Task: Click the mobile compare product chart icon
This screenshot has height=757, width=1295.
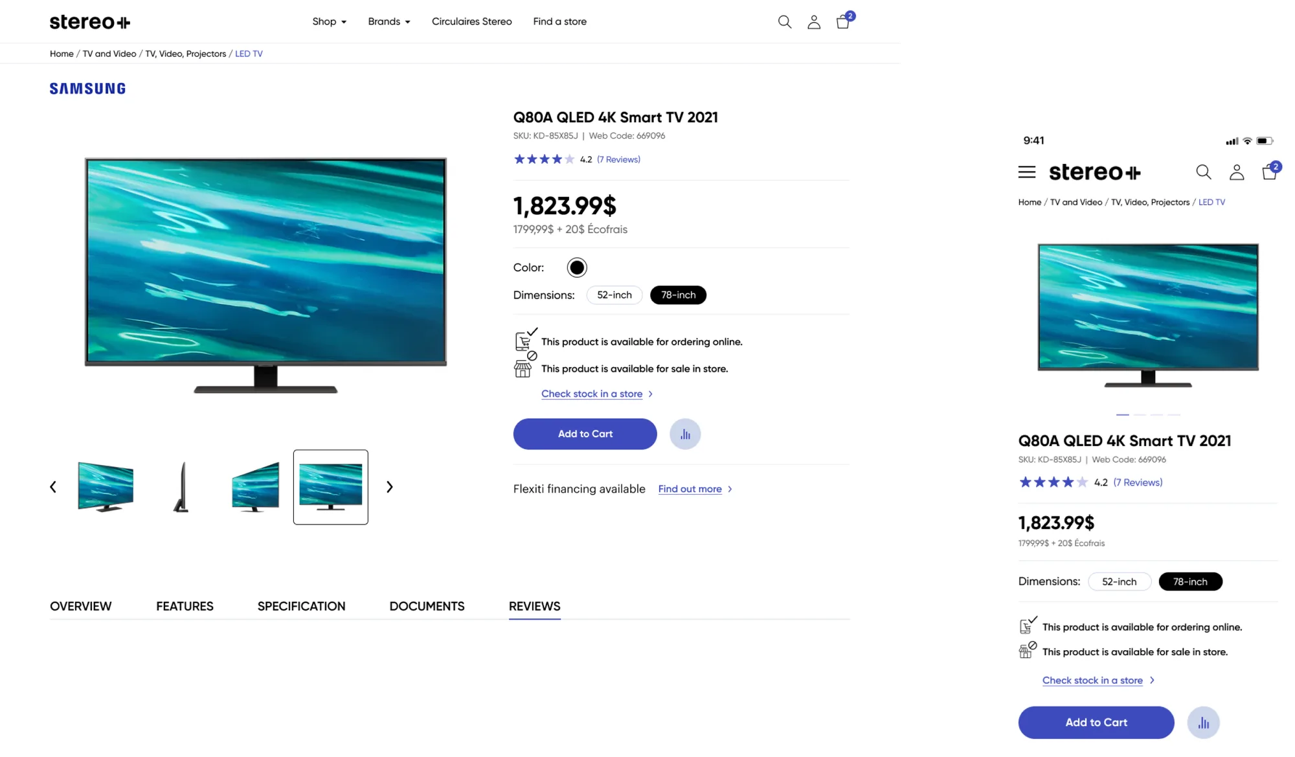Action: click(x=1203, y=723)
